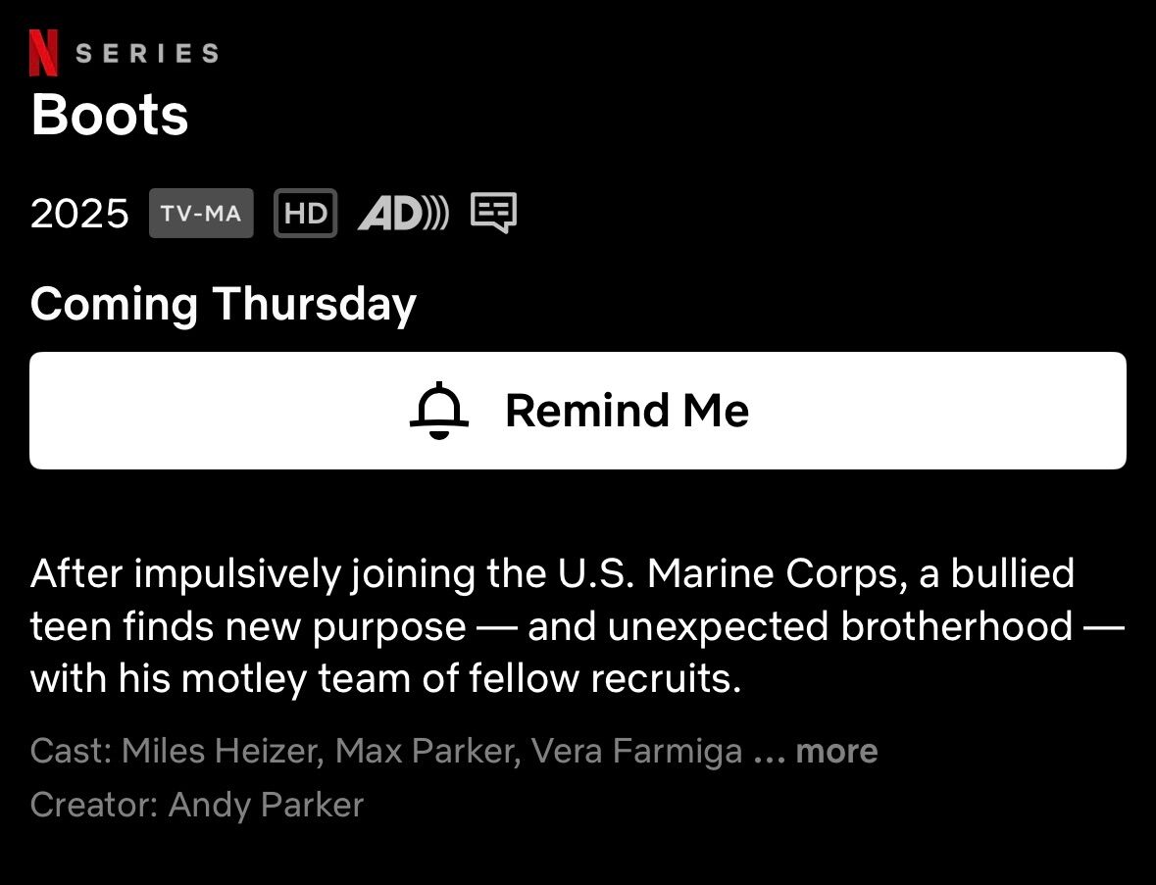Click the red Netflix N logo

[44, 53]
